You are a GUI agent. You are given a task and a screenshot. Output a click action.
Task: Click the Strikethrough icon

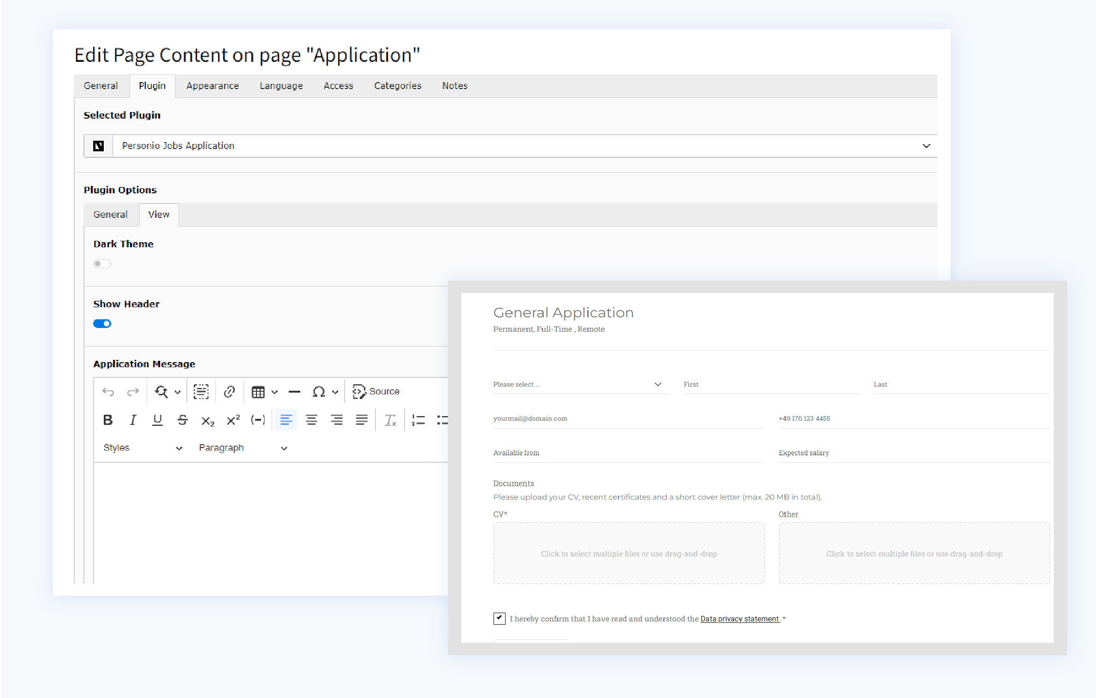(182, 420)
